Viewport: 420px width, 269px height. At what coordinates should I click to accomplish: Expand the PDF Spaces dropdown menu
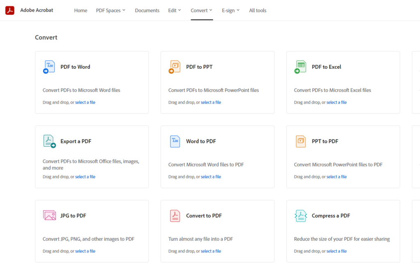[111, 10]
